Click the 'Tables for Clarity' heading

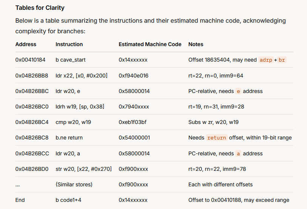click(x=40, y=8)
